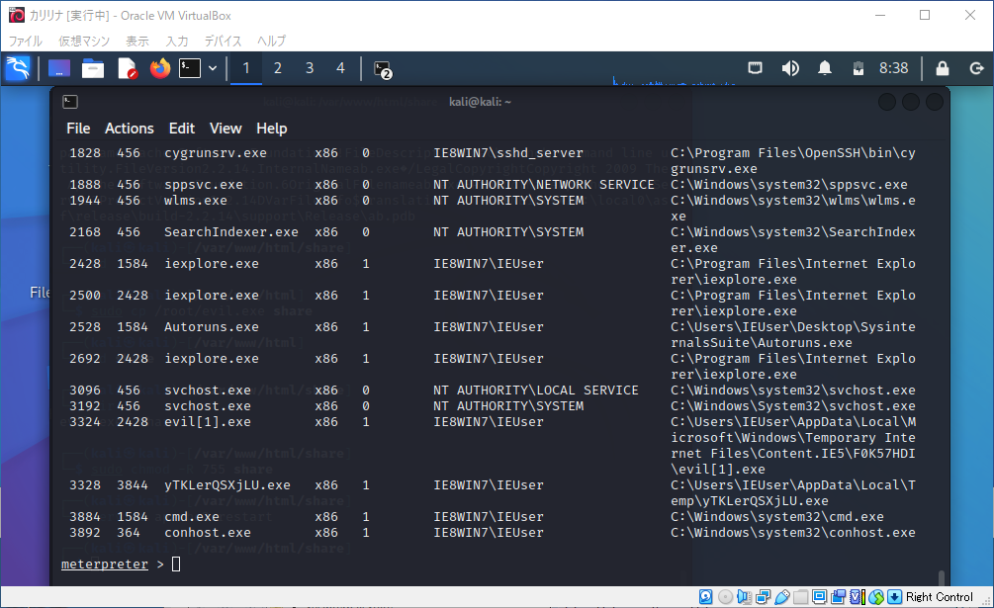Image resolution: width=994 pixels, height=608 pixels.
Task: Click the cygrunsrv.exe process name
Action: (216, 153)
